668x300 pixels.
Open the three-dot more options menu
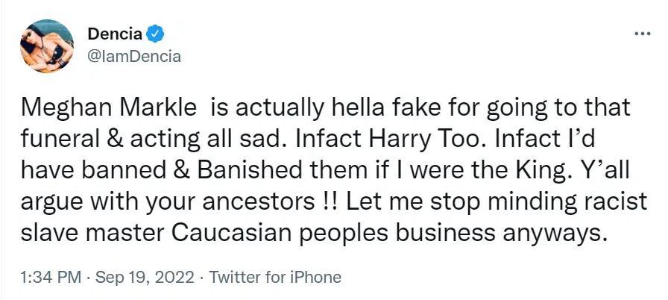pos(641,34)
